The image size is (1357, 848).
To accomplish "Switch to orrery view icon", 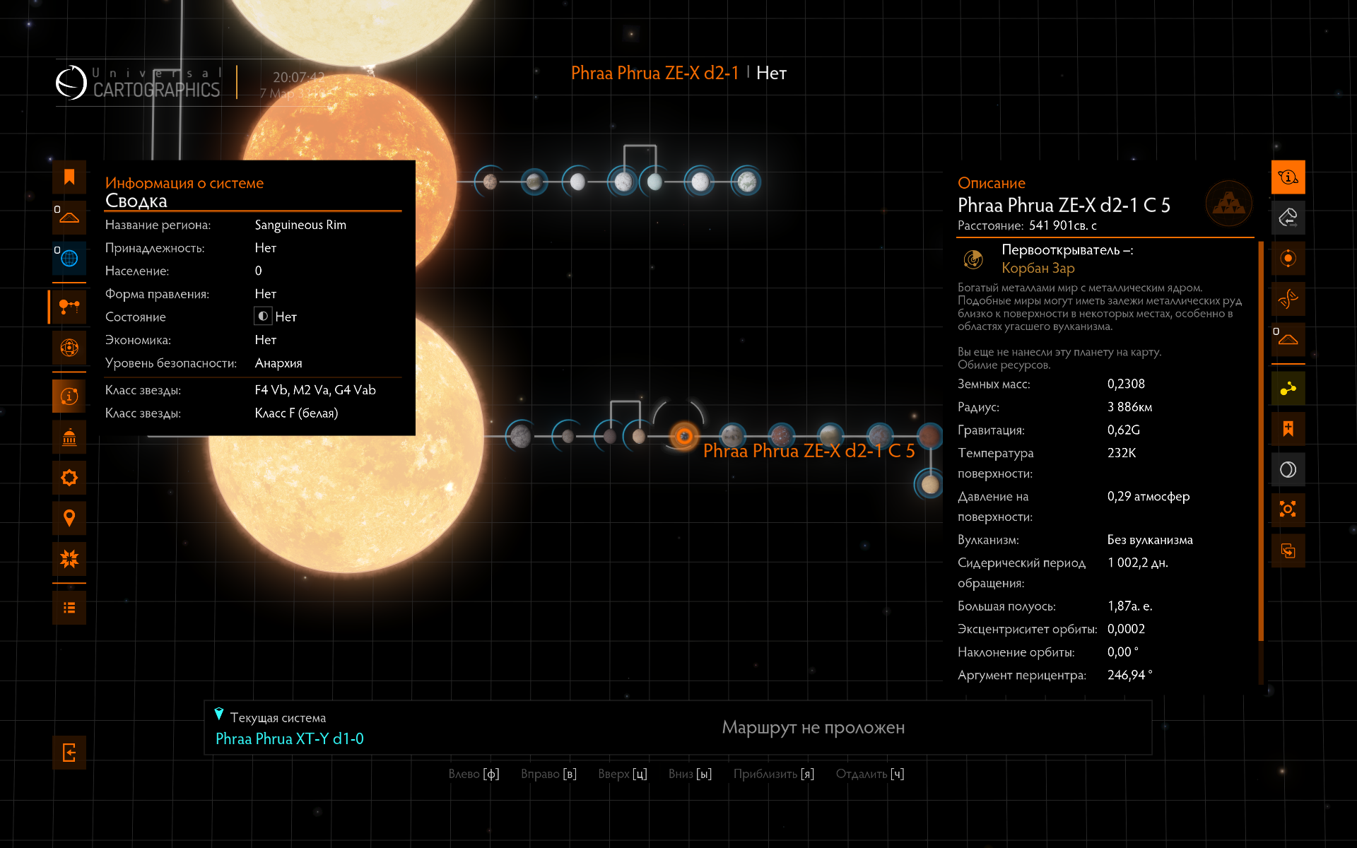I will pyautogui.click(x=69, y=348).
